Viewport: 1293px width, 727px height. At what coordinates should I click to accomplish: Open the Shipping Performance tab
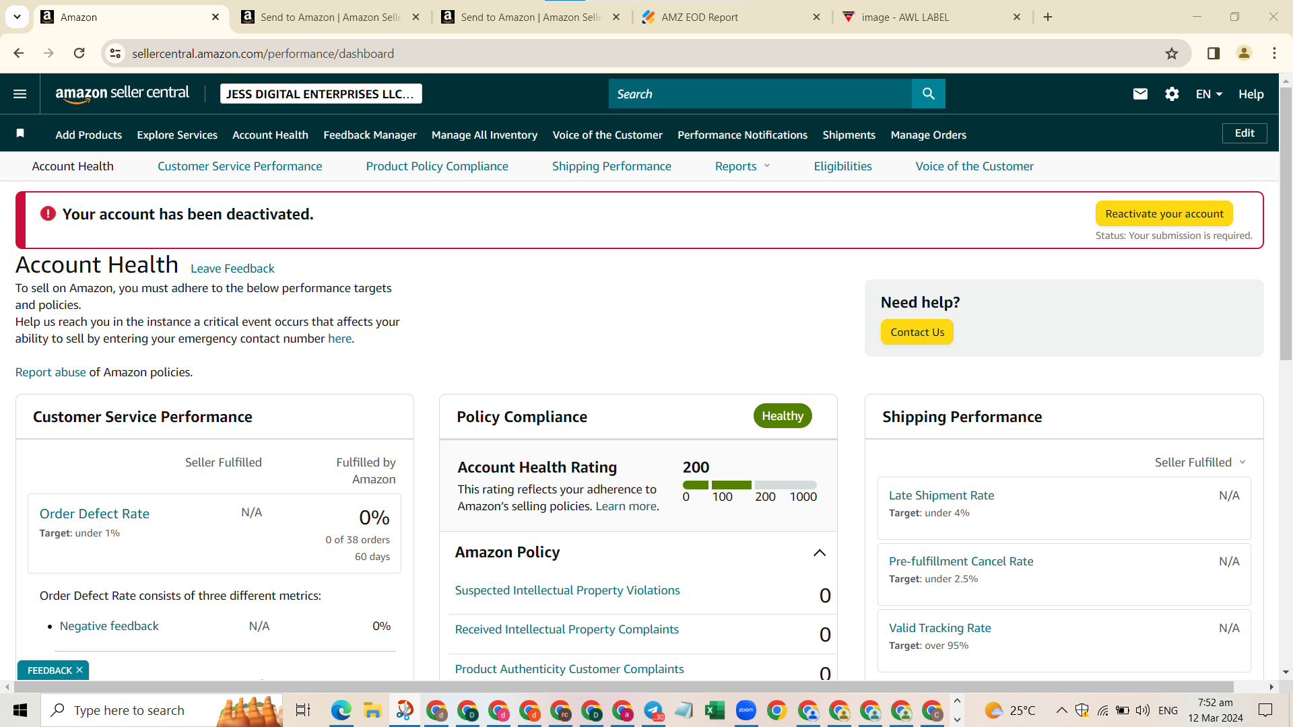click(x=611, y=166)
